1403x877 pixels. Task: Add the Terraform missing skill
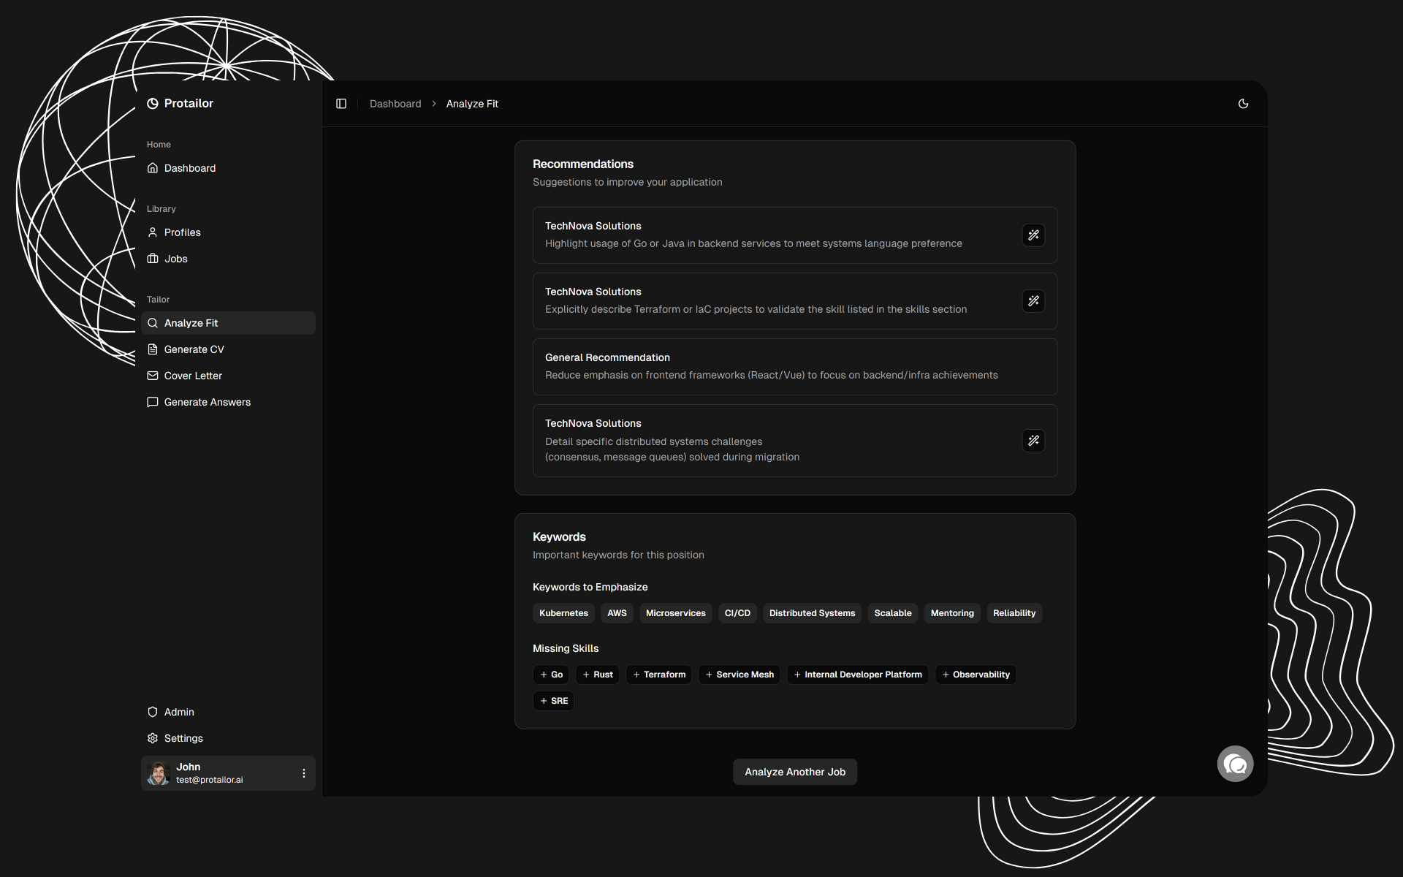coord(658,675)
